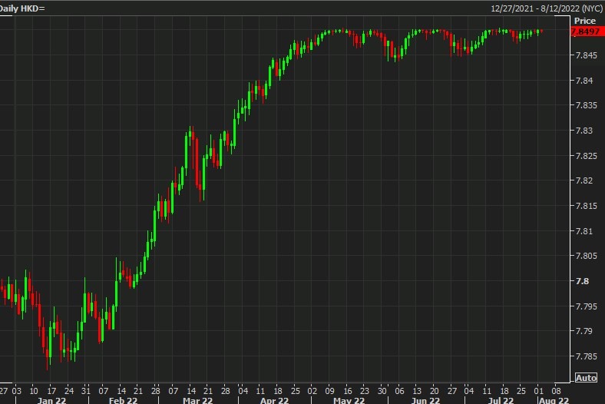605x404 pixels.
Task: Select the 24 date tick label
Action: 68,391
